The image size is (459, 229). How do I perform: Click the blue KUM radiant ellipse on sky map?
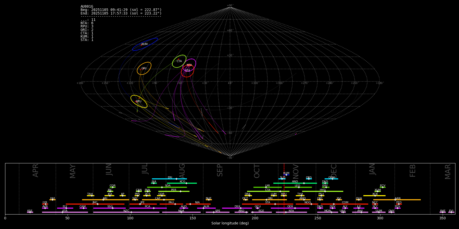coord(145,45)
